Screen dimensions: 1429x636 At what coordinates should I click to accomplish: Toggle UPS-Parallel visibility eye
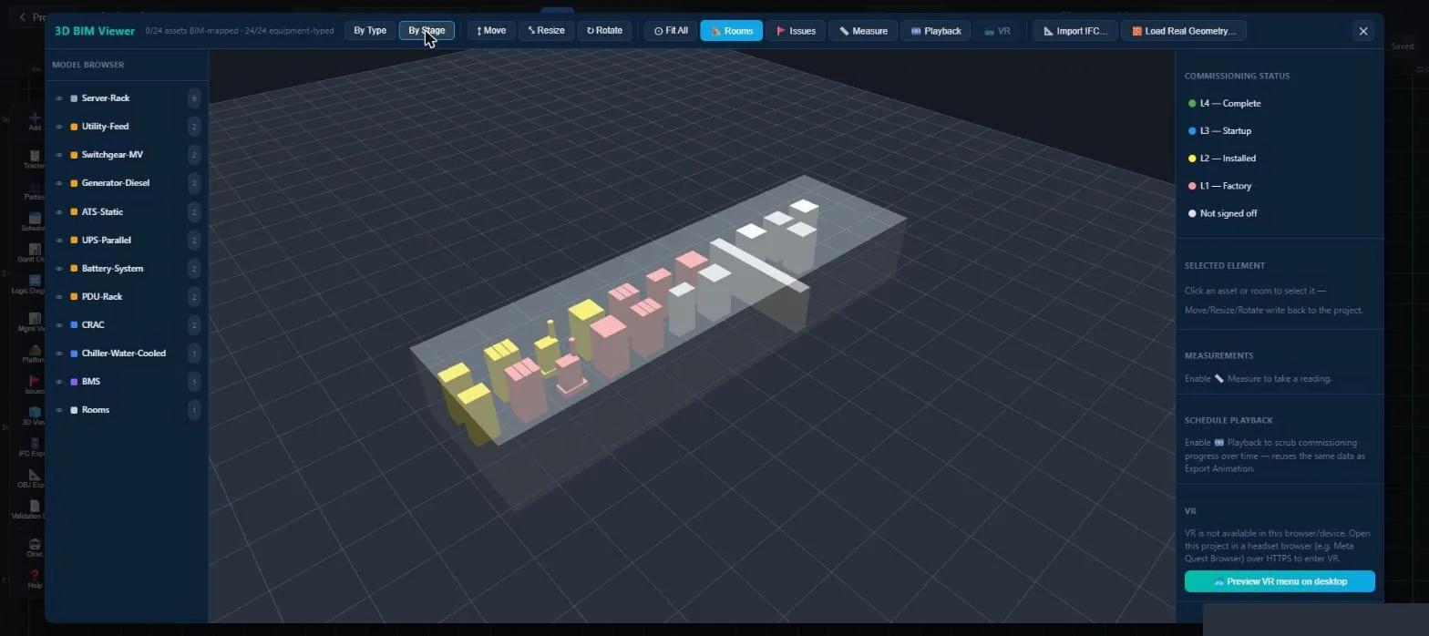[59, 241]
